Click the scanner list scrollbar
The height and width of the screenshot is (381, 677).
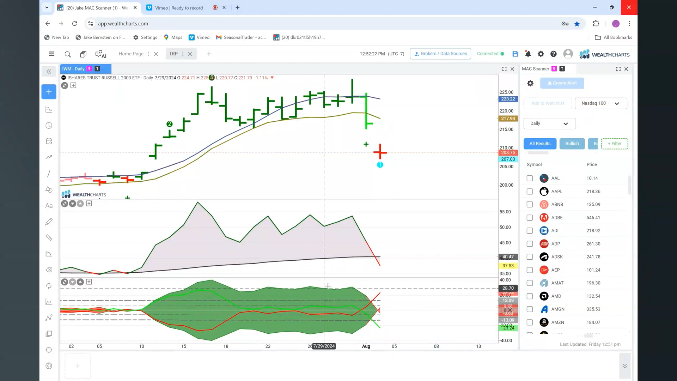coord(630,185)
